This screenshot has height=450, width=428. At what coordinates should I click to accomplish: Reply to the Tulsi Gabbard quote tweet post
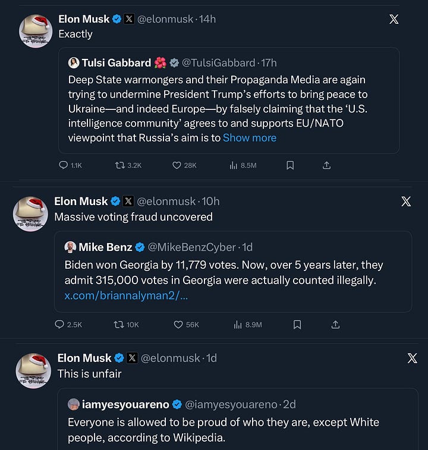tap(64, 165)
